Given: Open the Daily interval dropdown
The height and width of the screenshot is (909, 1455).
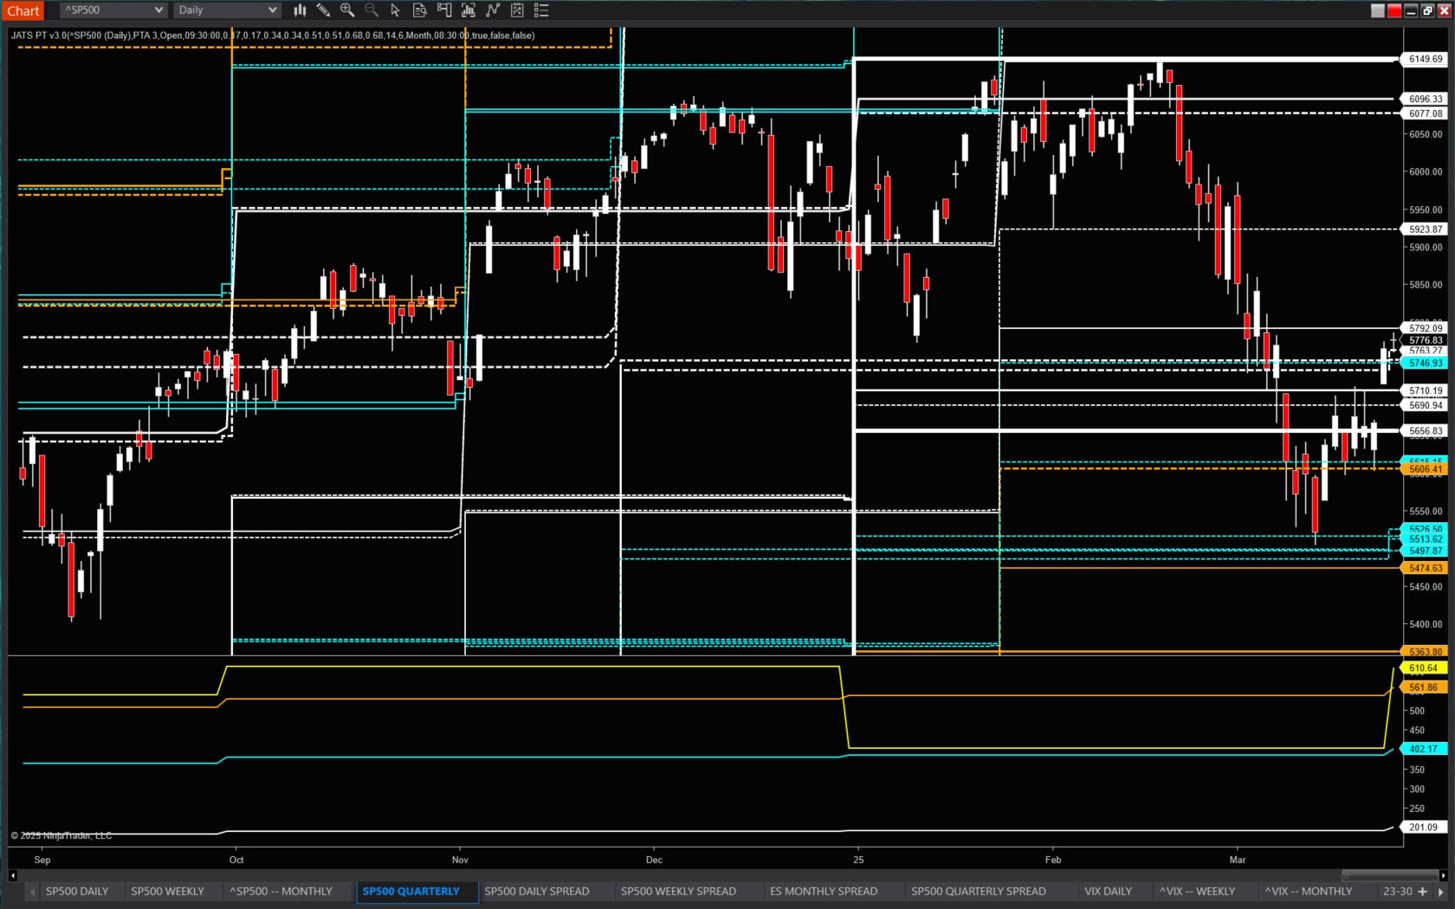Looking at the screenshot, I should click(224, 10).
